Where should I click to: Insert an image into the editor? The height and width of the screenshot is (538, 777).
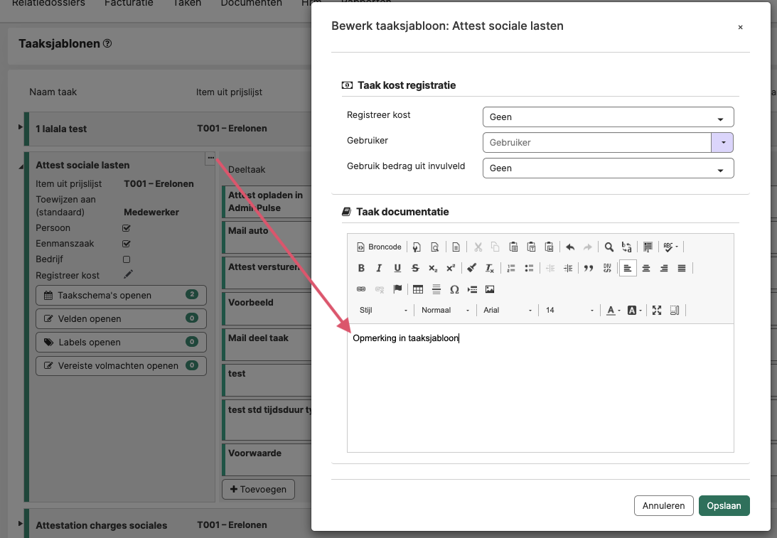coord(490,289)
